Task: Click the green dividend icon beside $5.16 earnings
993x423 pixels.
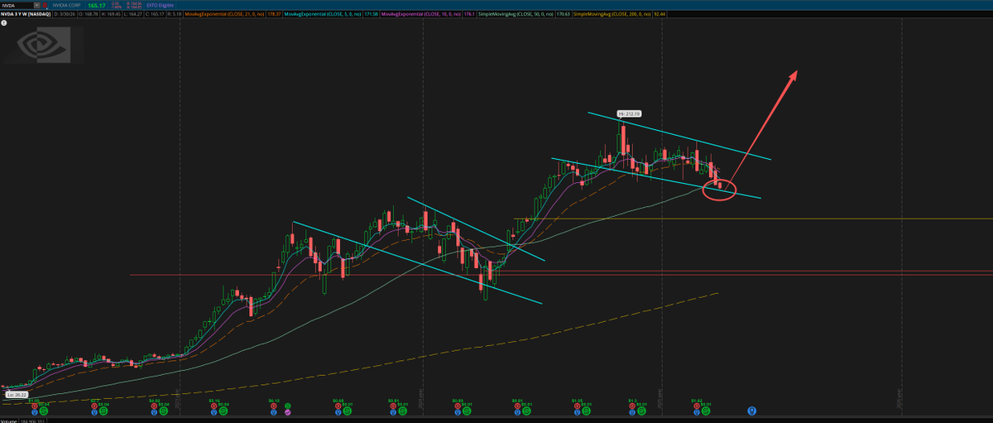Action: click(223, 411)
